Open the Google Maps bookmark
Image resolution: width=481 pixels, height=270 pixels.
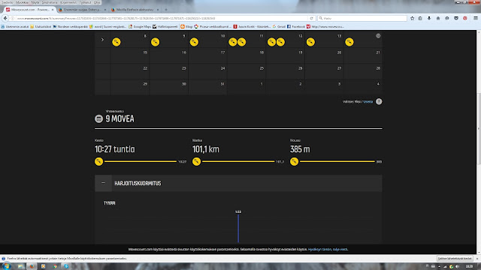click(x=140, y=27)
